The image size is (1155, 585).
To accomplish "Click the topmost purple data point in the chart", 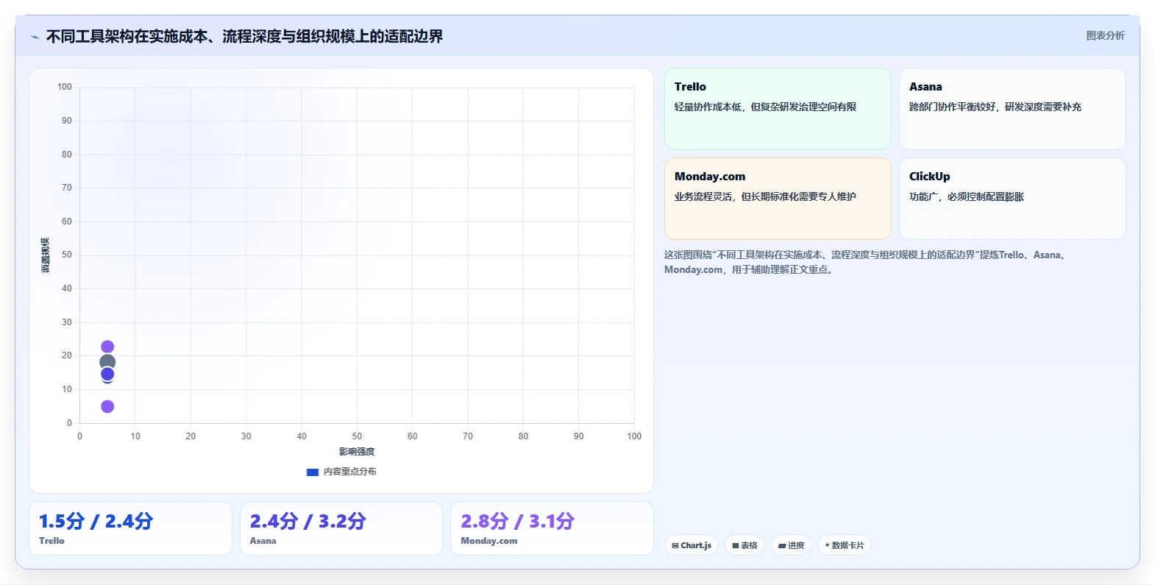I will 107,347.
